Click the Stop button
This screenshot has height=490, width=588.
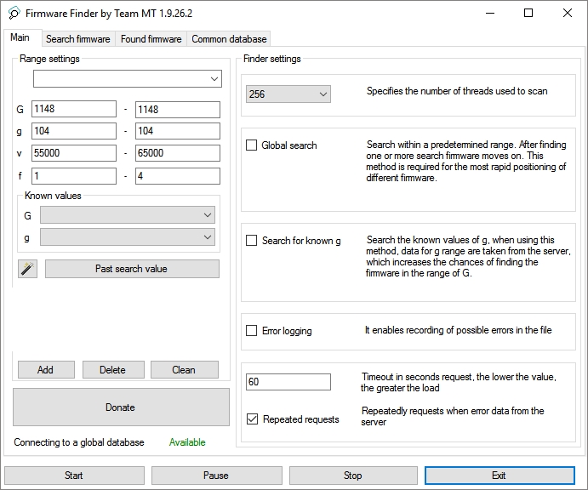pos(353,476)
